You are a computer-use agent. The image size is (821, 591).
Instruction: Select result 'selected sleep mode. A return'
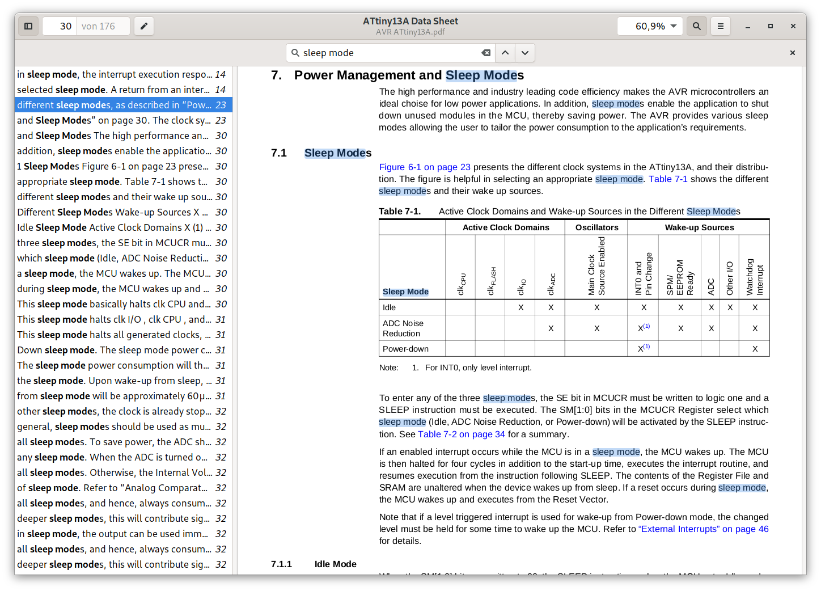(124, 90)
